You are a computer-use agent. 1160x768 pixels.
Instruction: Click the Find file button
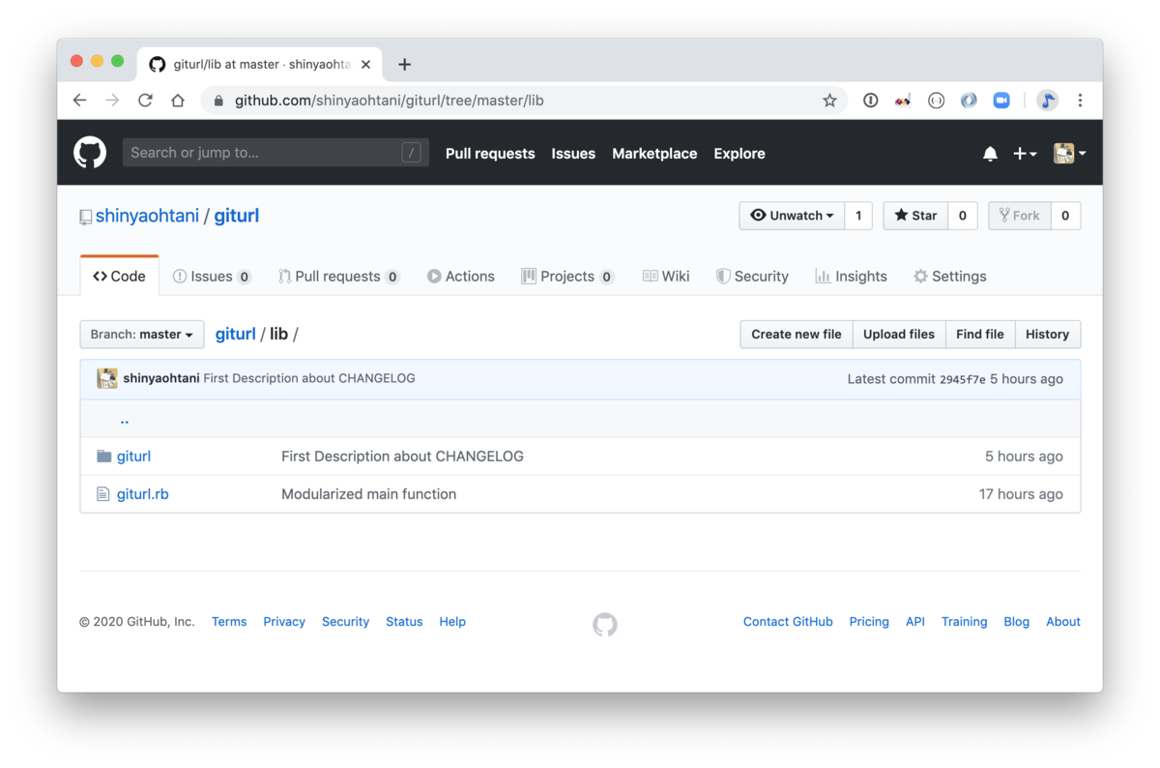(x=980, y=334)
